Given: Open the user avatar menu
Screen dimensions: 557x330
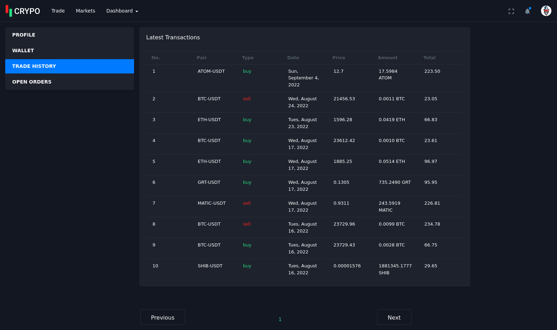Looking at the screenshot, I should pos(546,11).
